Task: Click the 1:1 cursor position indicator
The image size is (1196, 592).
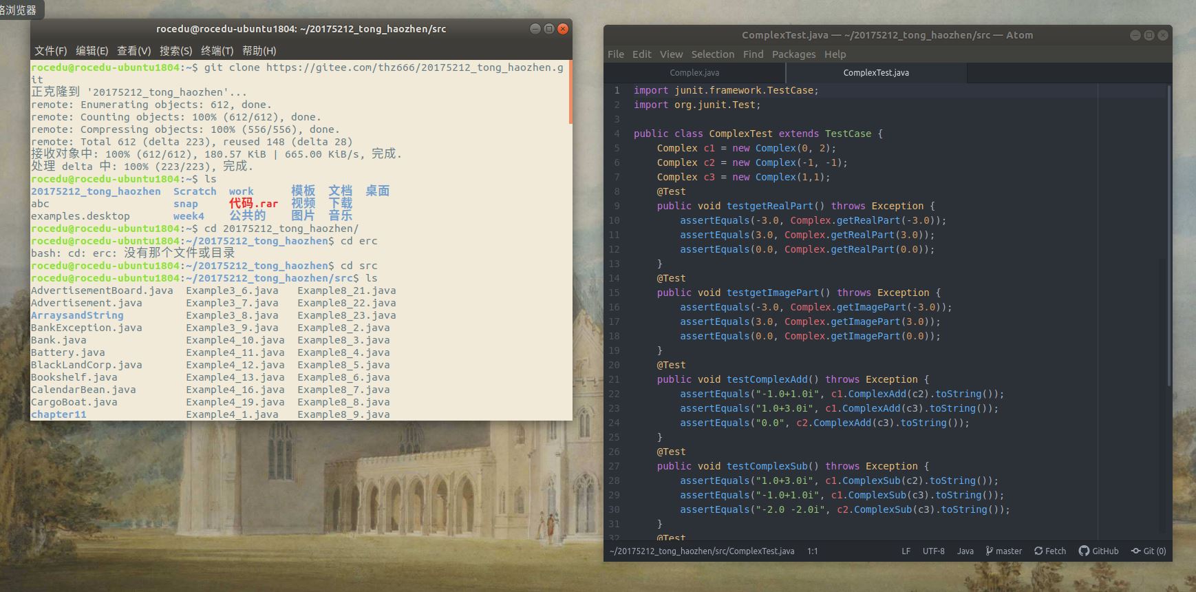Action: (812, 551)
